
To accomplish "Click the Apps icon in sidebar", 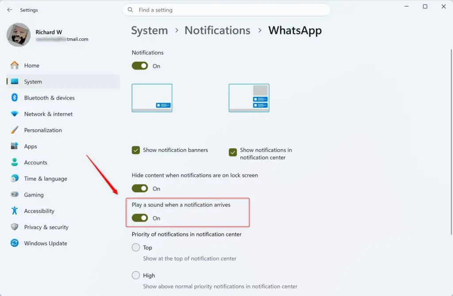I will [15, 146].
